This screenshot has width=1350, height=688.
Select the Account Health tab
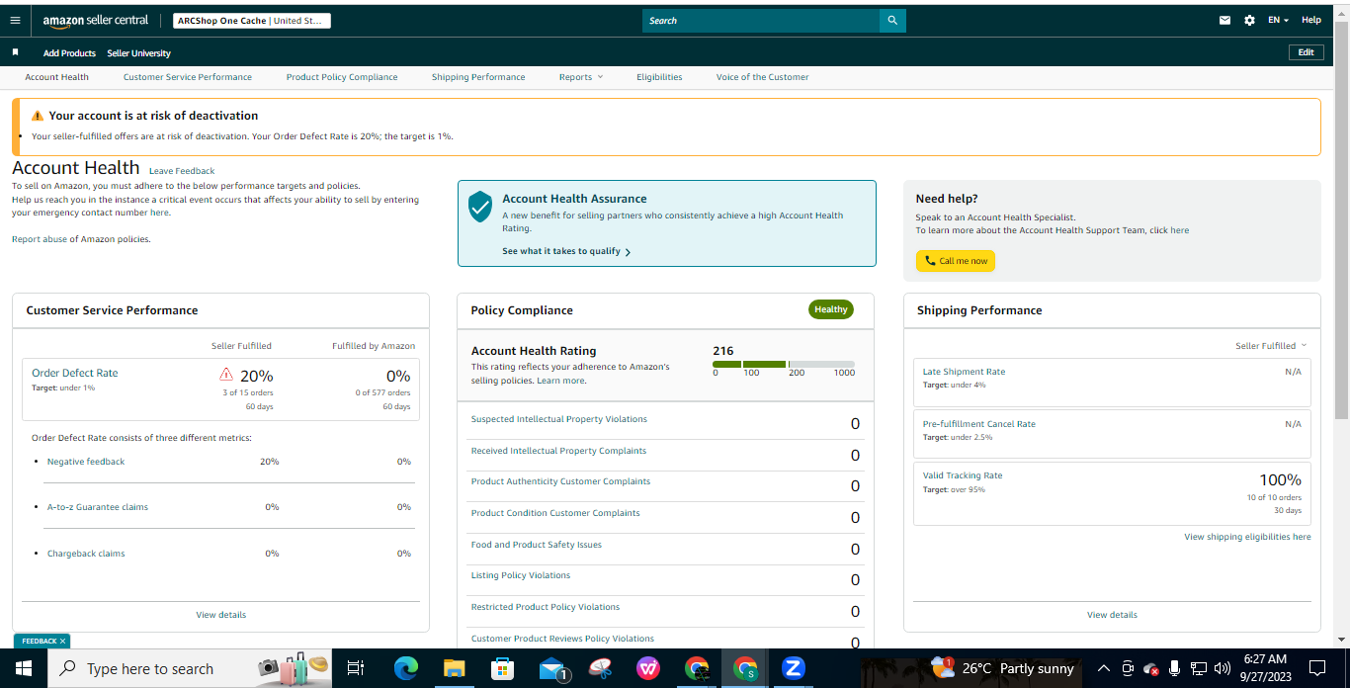tap(56, 77)
